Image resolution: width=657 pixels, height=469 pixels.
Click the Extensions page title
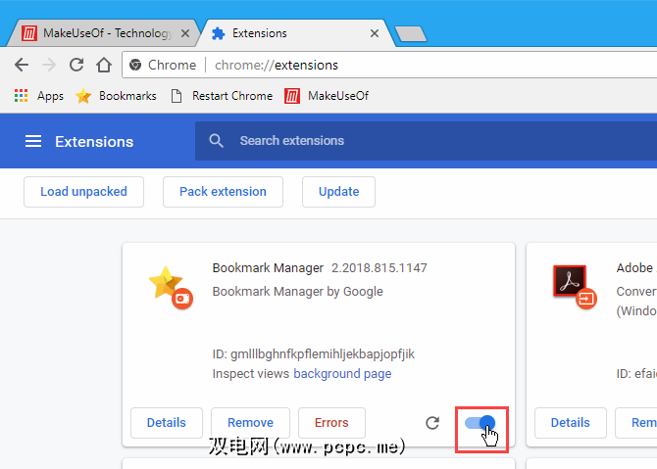94,142
